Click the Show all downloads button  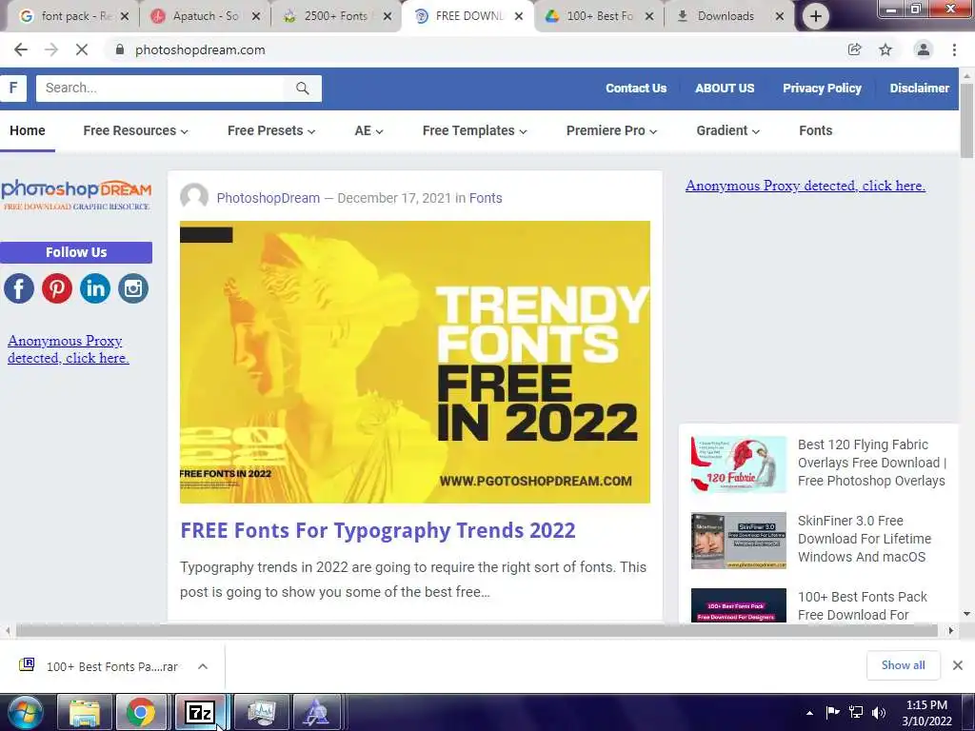903,665
